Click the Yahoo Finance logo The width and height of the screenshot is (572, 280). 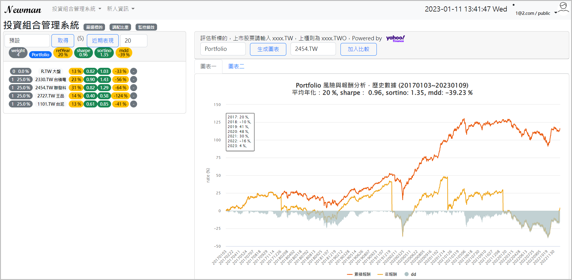(x=395, y=38)
